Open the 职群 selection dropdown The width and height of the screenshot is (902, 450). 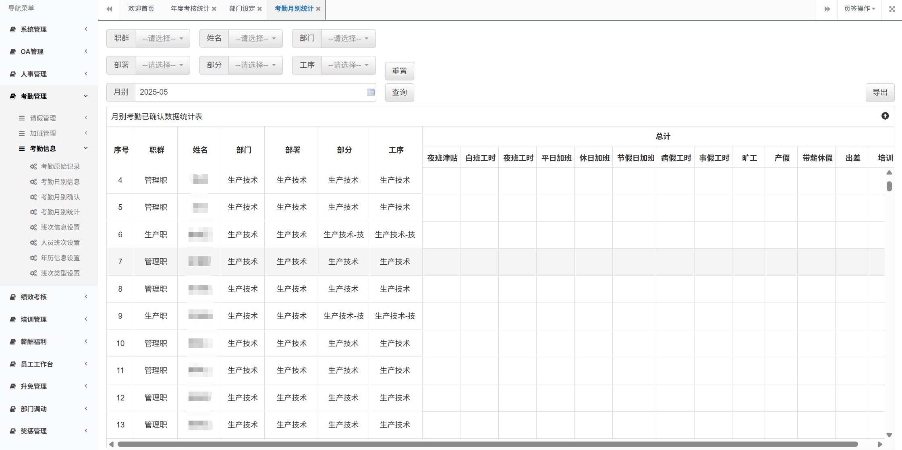coord(163,38)
